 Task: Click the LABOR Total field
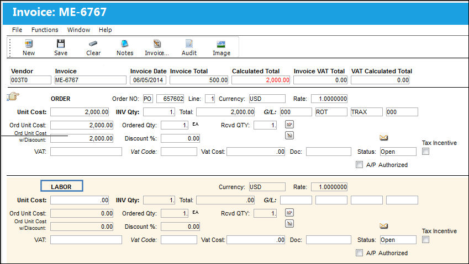(x=225, y=200)
